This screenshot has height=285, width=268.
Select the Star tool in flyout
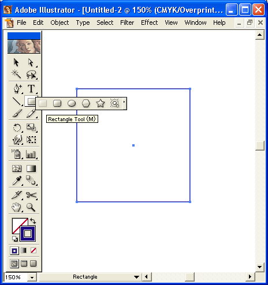coord(100,103)
